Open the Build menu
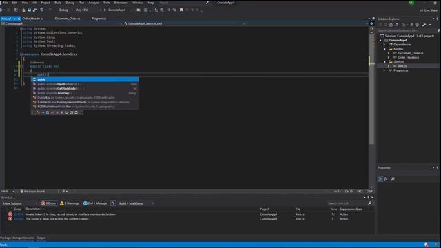The height and width of the screenshot is (248, 441). (x=58, y=3)
